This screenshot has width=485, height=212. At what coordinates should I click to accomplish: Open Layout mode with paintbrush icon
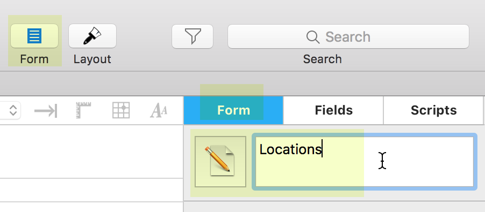pos(92,36)
